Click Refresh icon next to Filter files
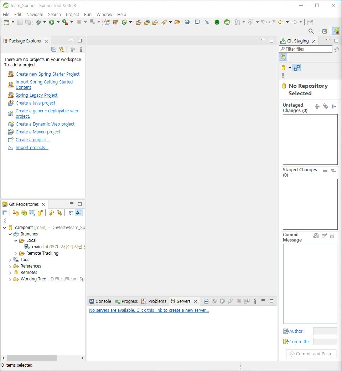Image resolution: width=342 pixels, height=371 pixels. [x=336, y=49]
